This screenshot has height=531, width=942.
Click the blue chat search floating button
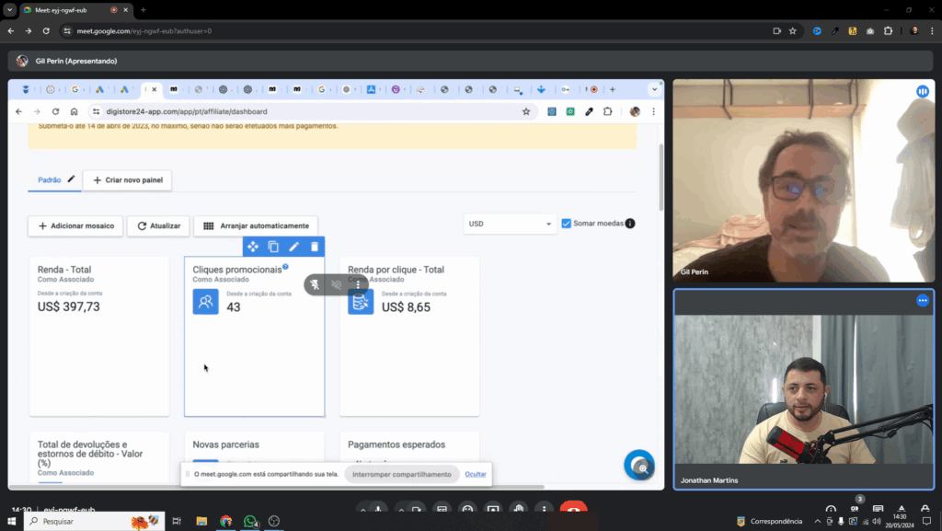(x=639, y=466)
